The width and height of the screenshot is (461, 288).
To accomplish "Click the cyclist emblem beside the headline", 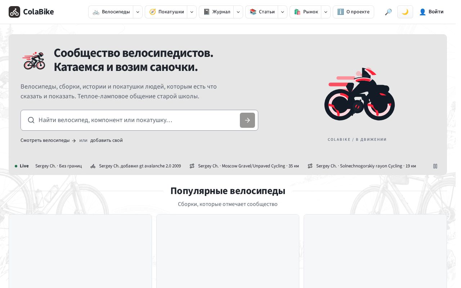I will tap(34, 60).
